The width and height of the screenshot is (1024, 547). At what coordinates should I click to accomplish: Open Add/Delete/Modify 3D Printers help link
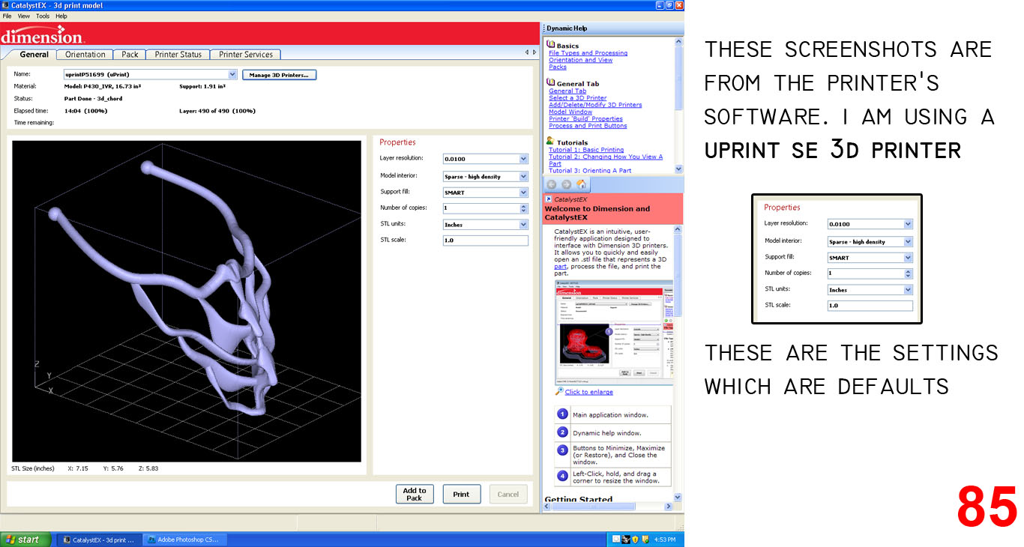point(595,105)
